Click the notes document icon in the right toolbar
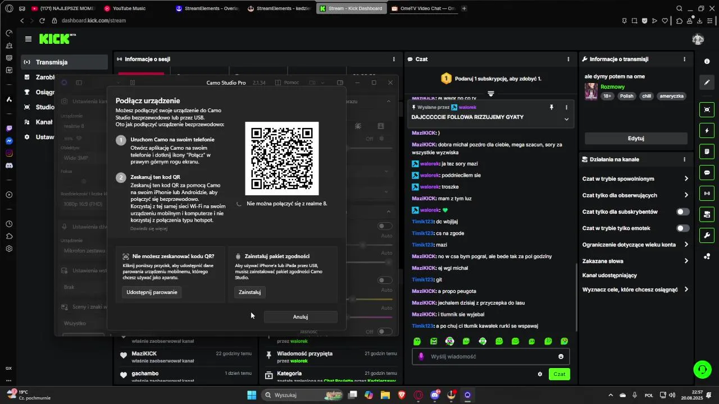Viewport: 719px width, 404px height. 707,151
